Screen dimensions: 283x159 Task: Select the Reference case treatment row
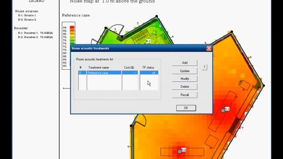118,72
